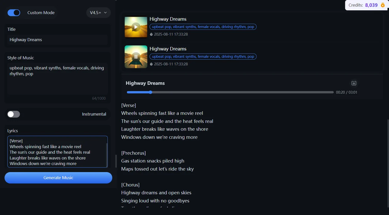Click the clock icon beside the second track's date
The width and height of the screenshot is (389, 215).
coord(151,64)
